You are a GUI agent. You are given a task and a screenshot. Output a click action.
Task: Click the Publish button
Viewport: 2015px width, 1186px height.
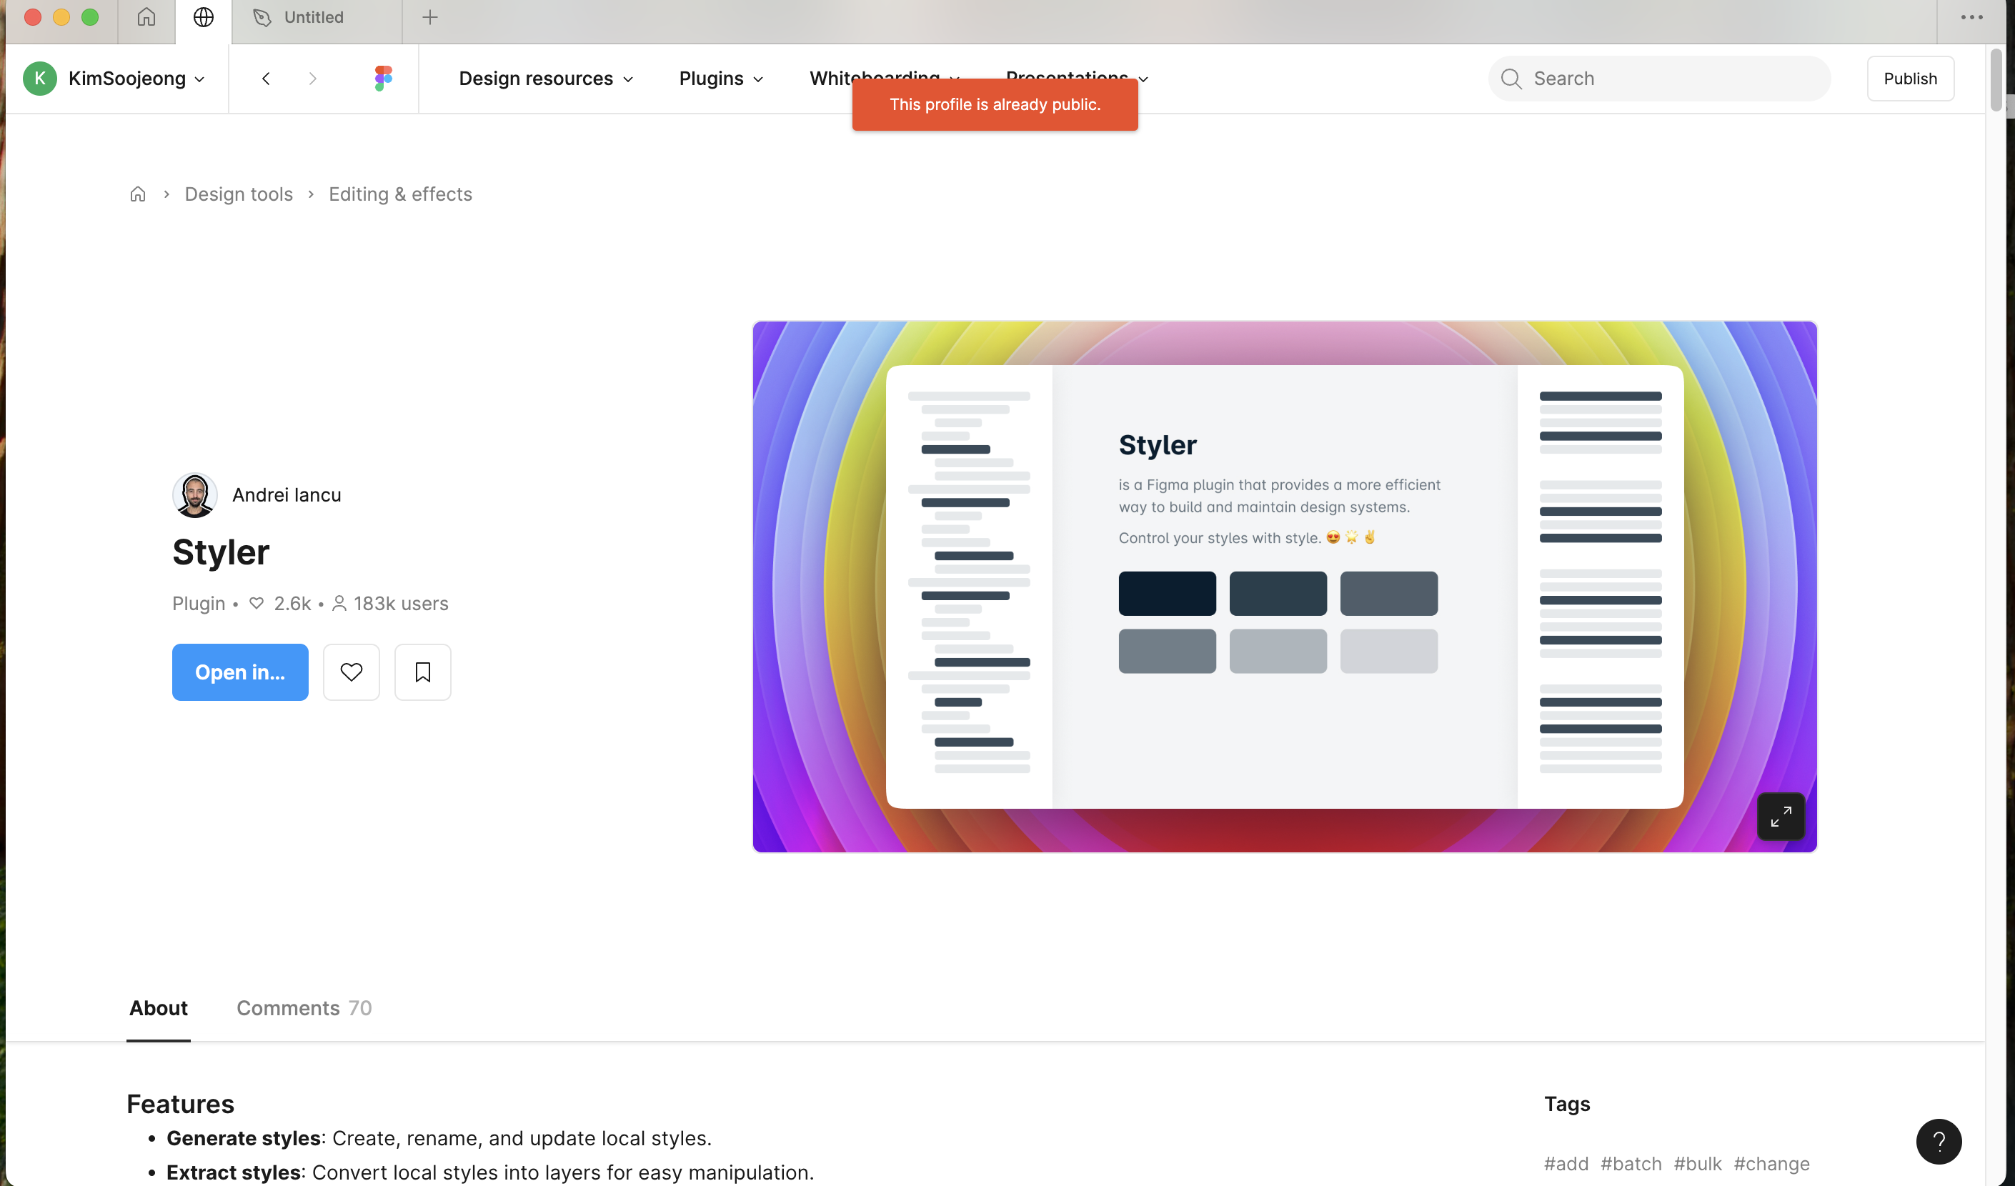[x=1910, y=79]
